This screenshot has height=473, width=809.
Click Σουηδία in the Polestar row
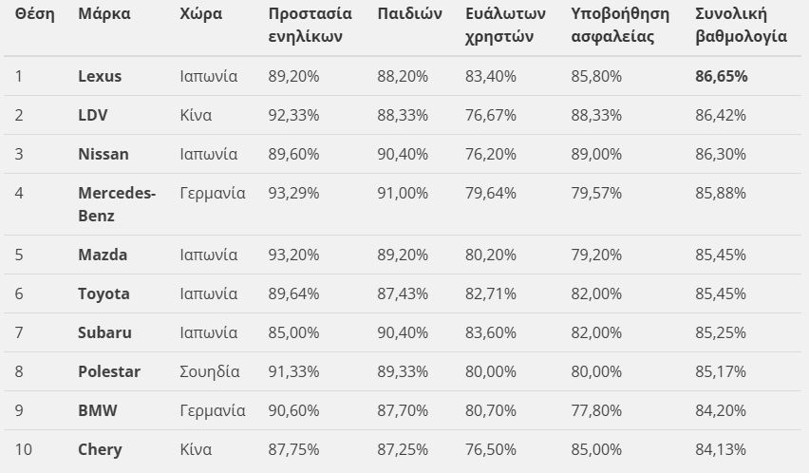point(210,371)
